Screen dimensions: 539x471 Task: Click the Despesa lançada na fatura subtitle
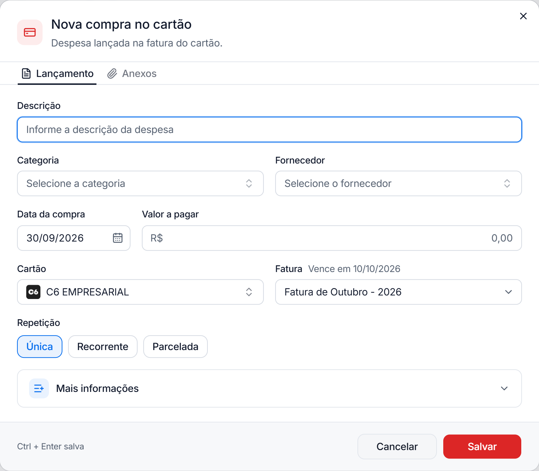coord(137,43)
